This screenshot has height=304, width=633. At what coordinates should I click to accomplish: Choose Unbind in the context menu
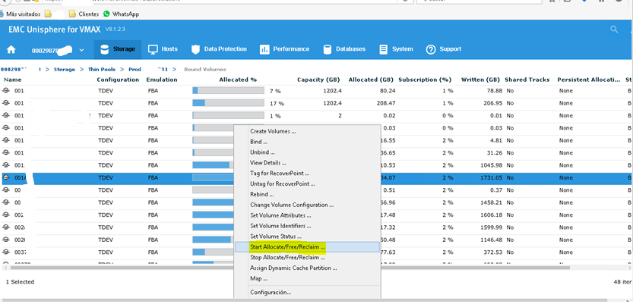[x=262, y=152]
